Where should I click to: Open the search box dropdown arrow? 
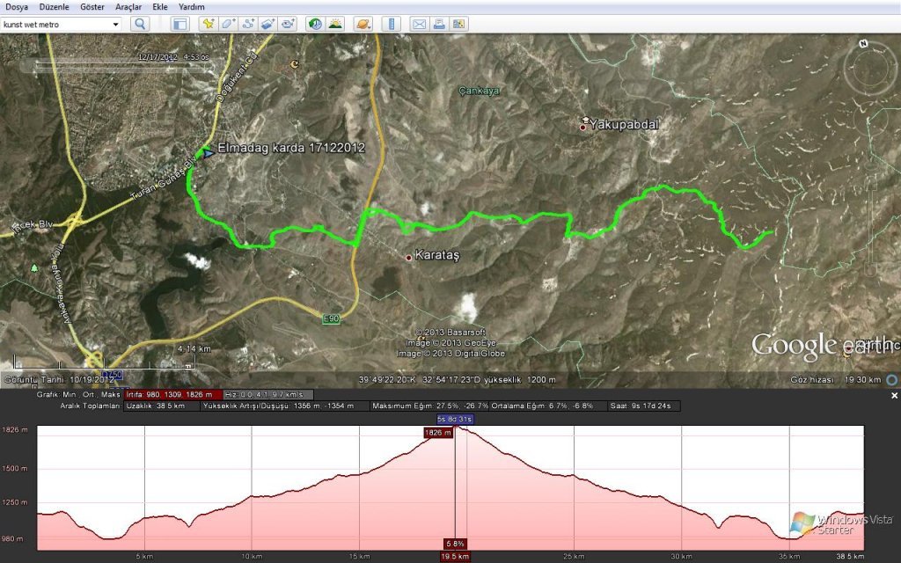(x=116, y=24)
